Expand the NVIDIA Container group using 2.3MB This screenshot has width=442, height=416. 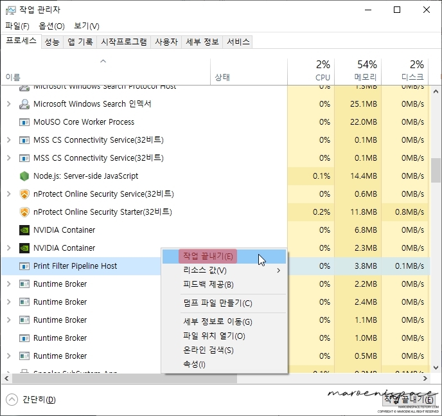click(9, 248)
